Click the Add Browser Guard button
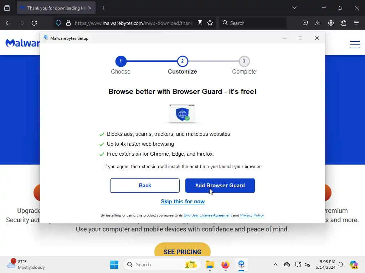Image resolution: width=365 pixels, height=273 pixels. 220,186
